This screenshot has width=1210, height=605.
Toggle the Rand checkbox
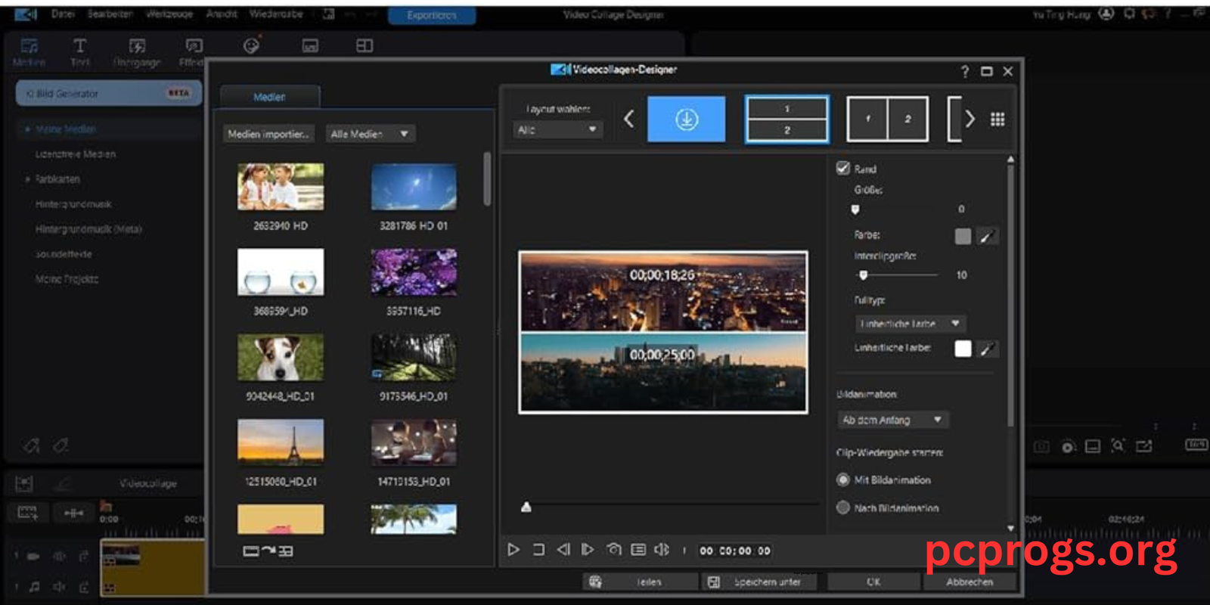pyautogui.click(x=843, y=169)
